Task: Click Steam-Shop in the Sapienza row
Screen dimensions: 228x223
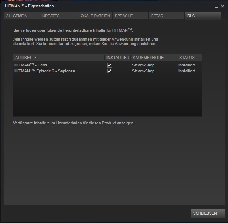Action: click(143, 71)
